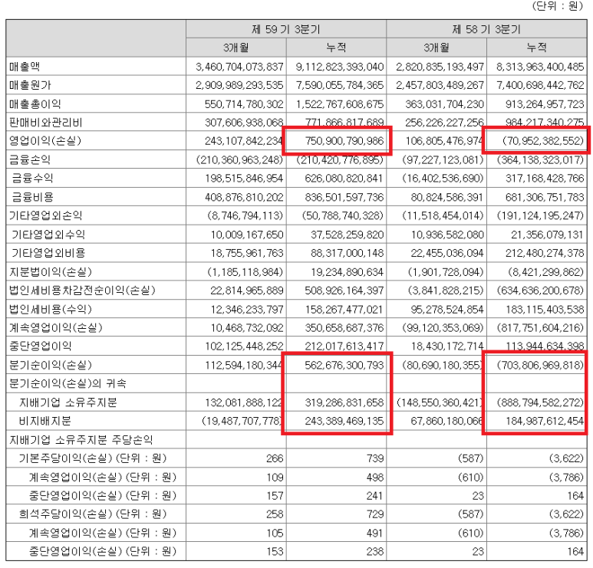
Task: Select the value 37,528,259,820
Action: click(x=348, y=235)
